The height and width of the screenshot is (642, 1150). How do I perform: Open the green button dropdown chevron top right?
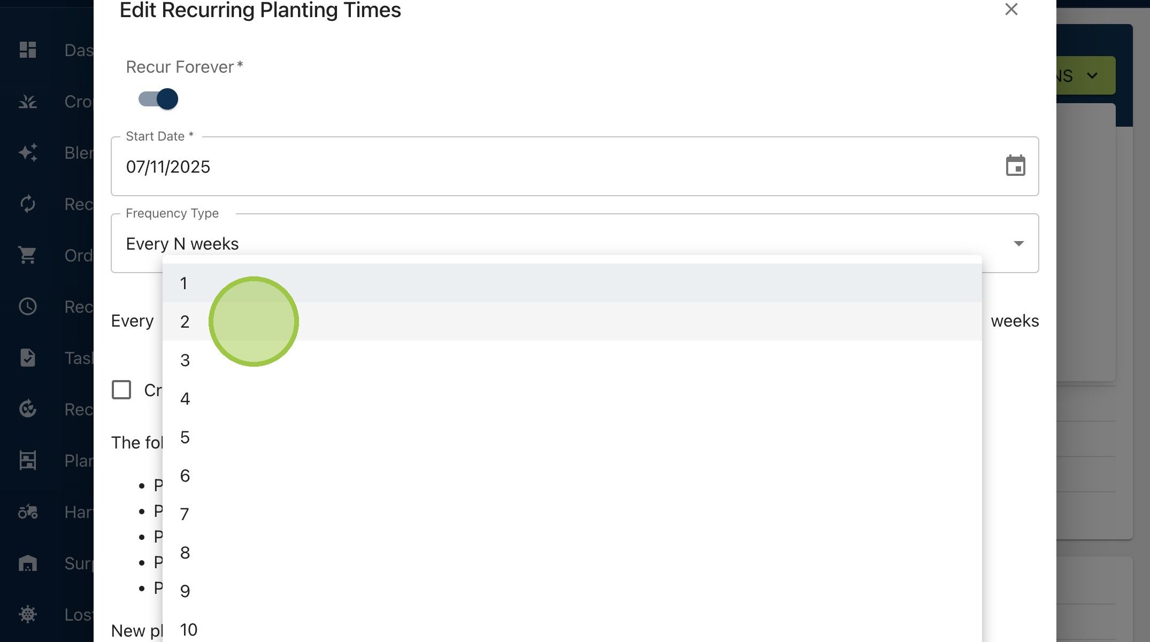pos(1092,76)
